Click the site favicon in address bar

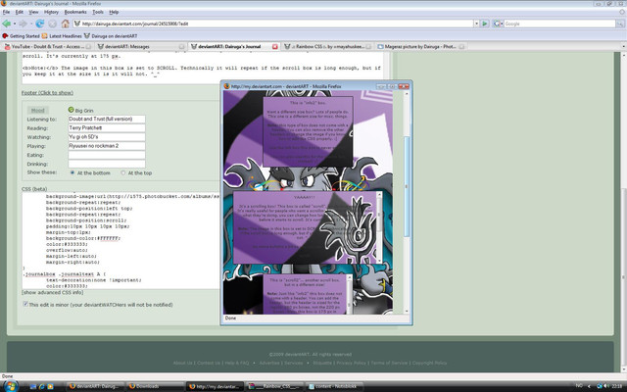coord(77,24)
